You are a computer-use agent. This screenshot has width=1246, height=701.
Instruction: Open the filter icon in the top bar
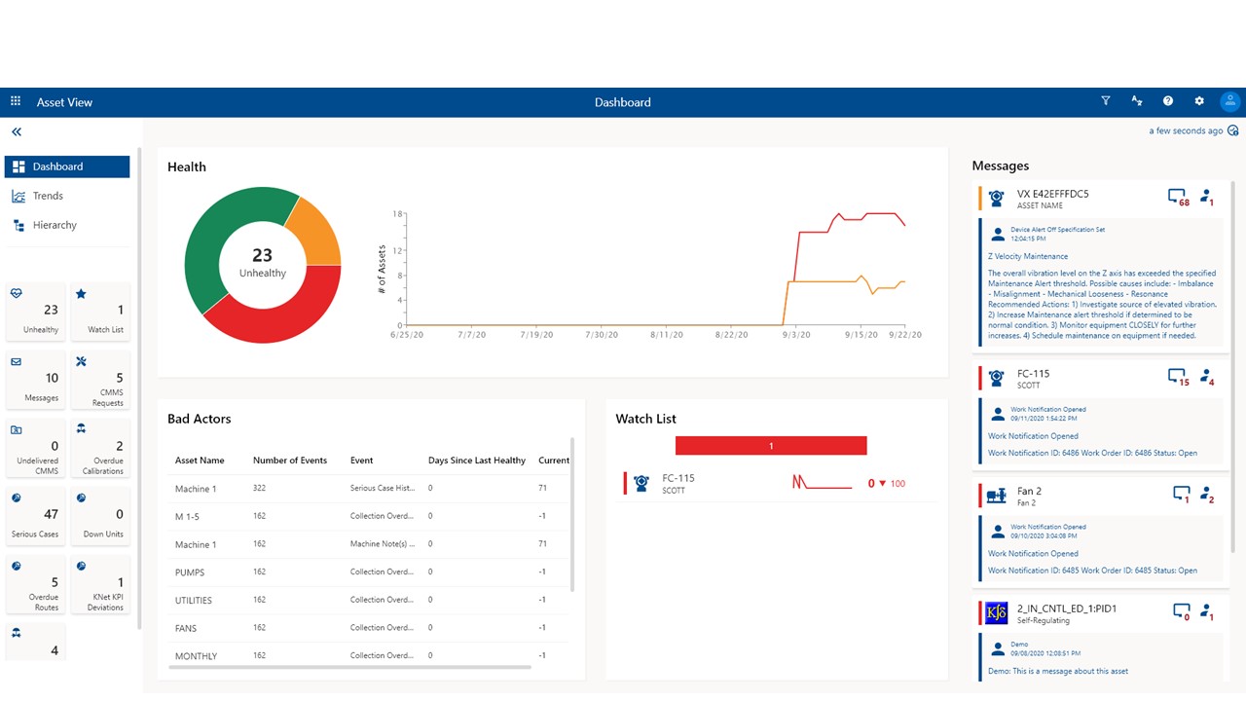tap(1106, 100)
